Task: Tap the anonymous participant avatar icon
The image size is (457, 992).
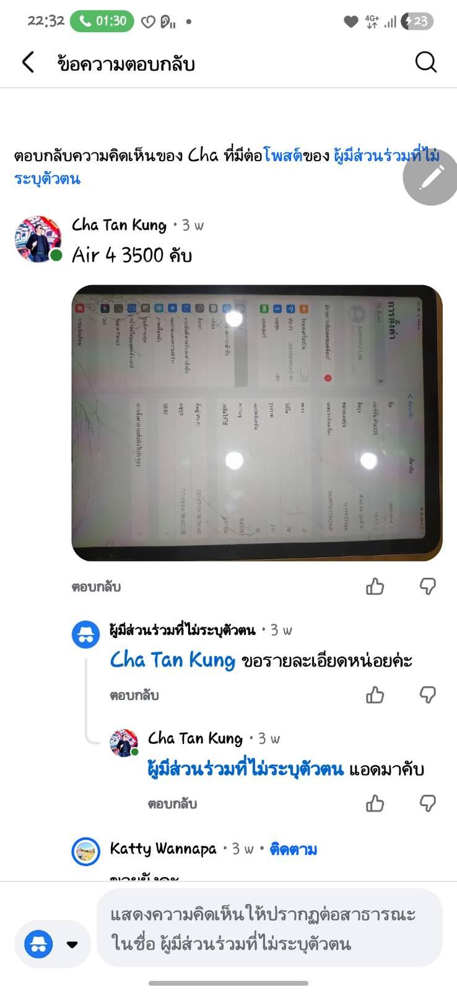Action: [86, 634]
